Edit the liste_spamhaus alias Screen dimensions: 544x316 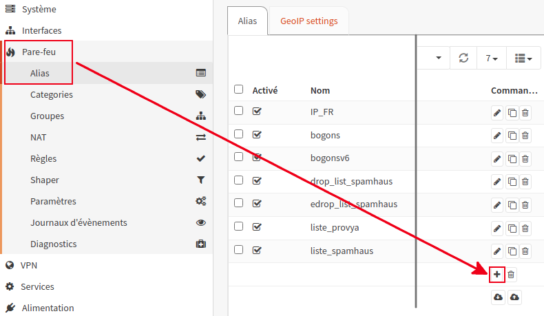(x=497, y=251)
